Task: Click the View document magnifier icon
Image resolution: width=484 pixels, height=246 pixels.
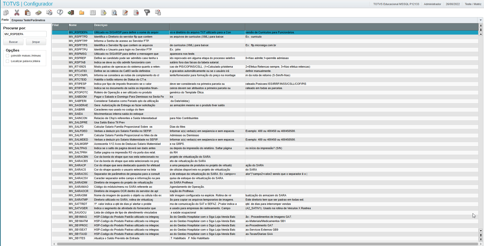Action: click(x=114, y=12)
